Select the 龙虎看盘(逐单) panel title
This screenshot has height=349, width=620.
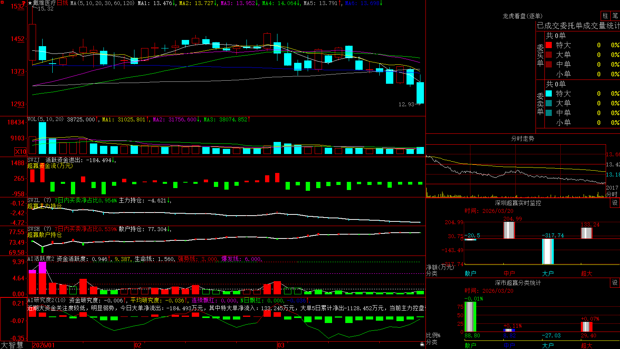(x=522, y=16)
